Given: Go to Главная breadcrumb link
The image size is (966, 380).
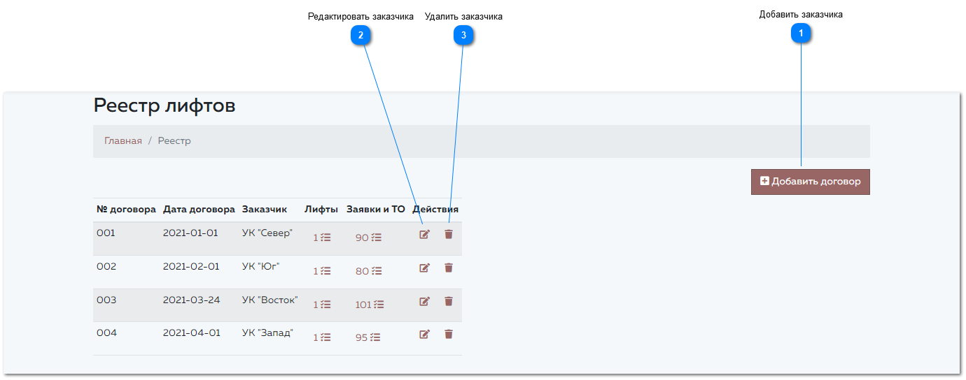Looking at the screenshot, I should [123, 141].
